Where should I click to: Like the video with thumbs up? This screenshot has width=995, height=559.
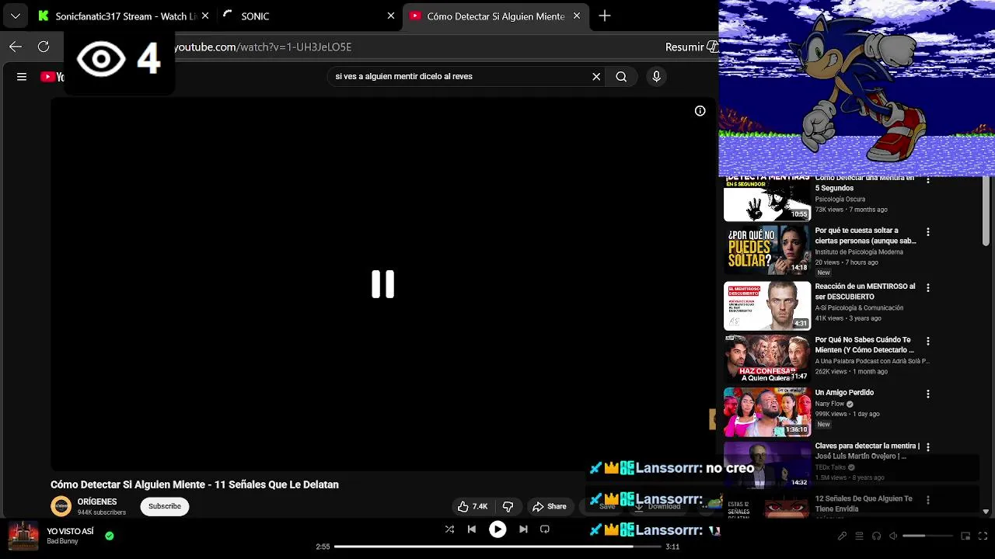473,506
